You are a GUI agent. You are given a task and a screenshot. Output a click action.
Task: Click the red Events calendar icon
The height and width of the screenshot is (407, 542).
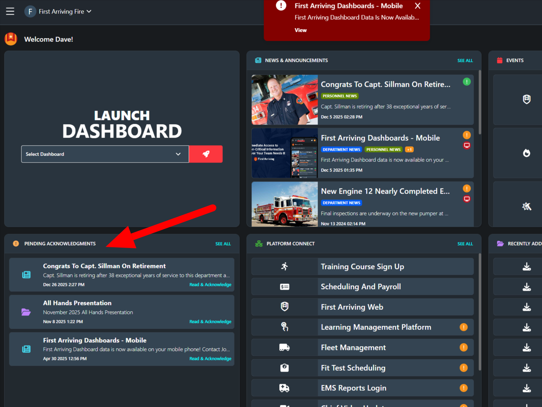click(x=499, y=60)
